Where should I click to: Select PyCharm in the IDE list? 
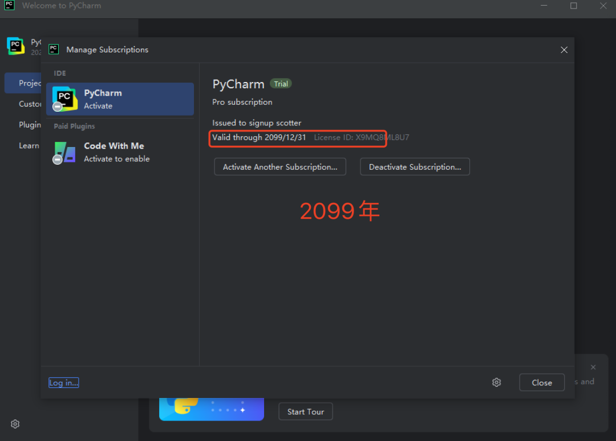(x=120, y=99)
